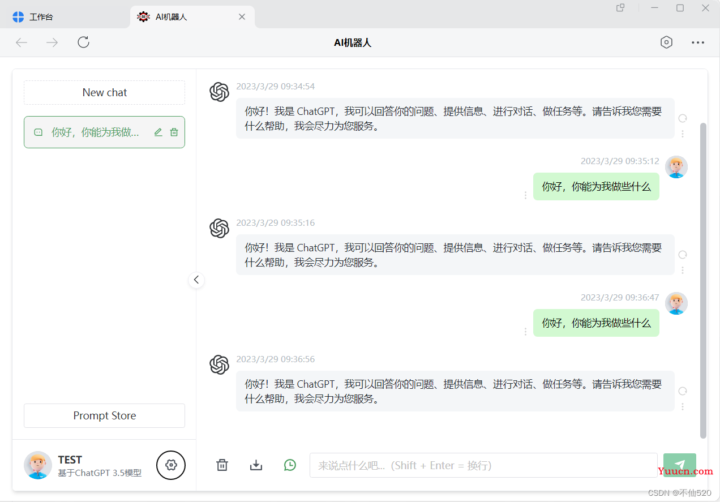Export chat using the download icon
The width and height of the screenshot is (720, 502).
click(x=256, y=465)
